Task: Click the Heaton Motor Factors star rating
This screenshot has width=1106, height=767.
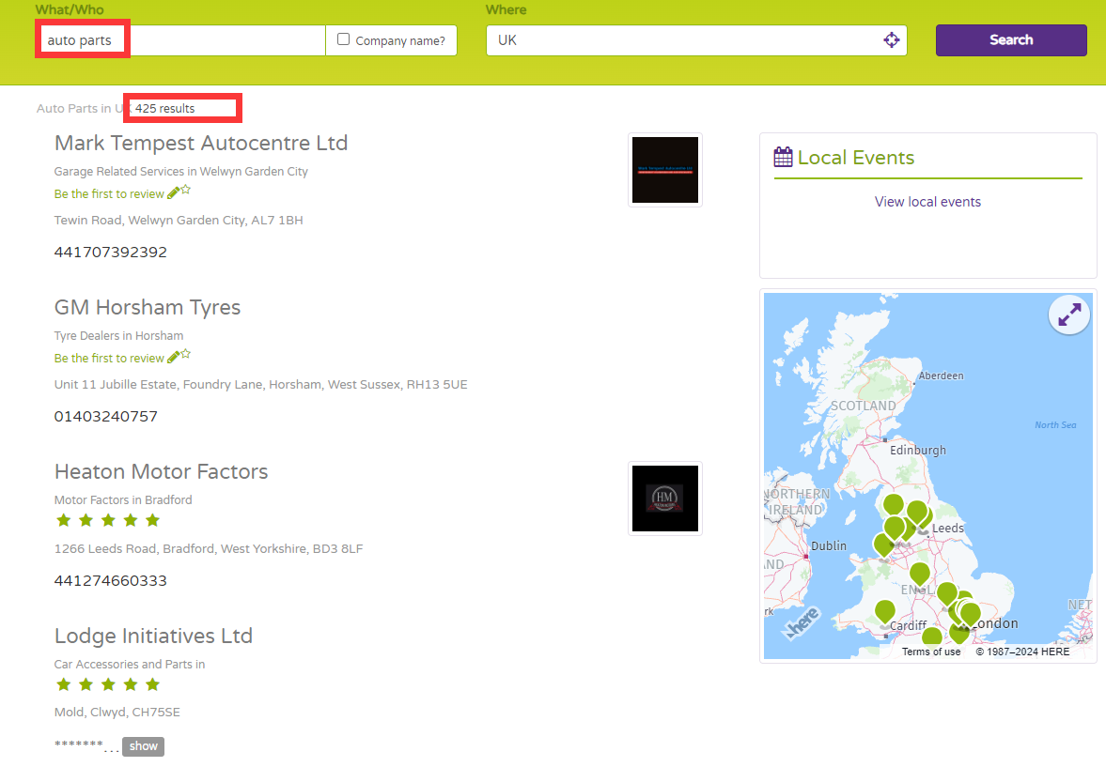Action: tap(108, 521)
